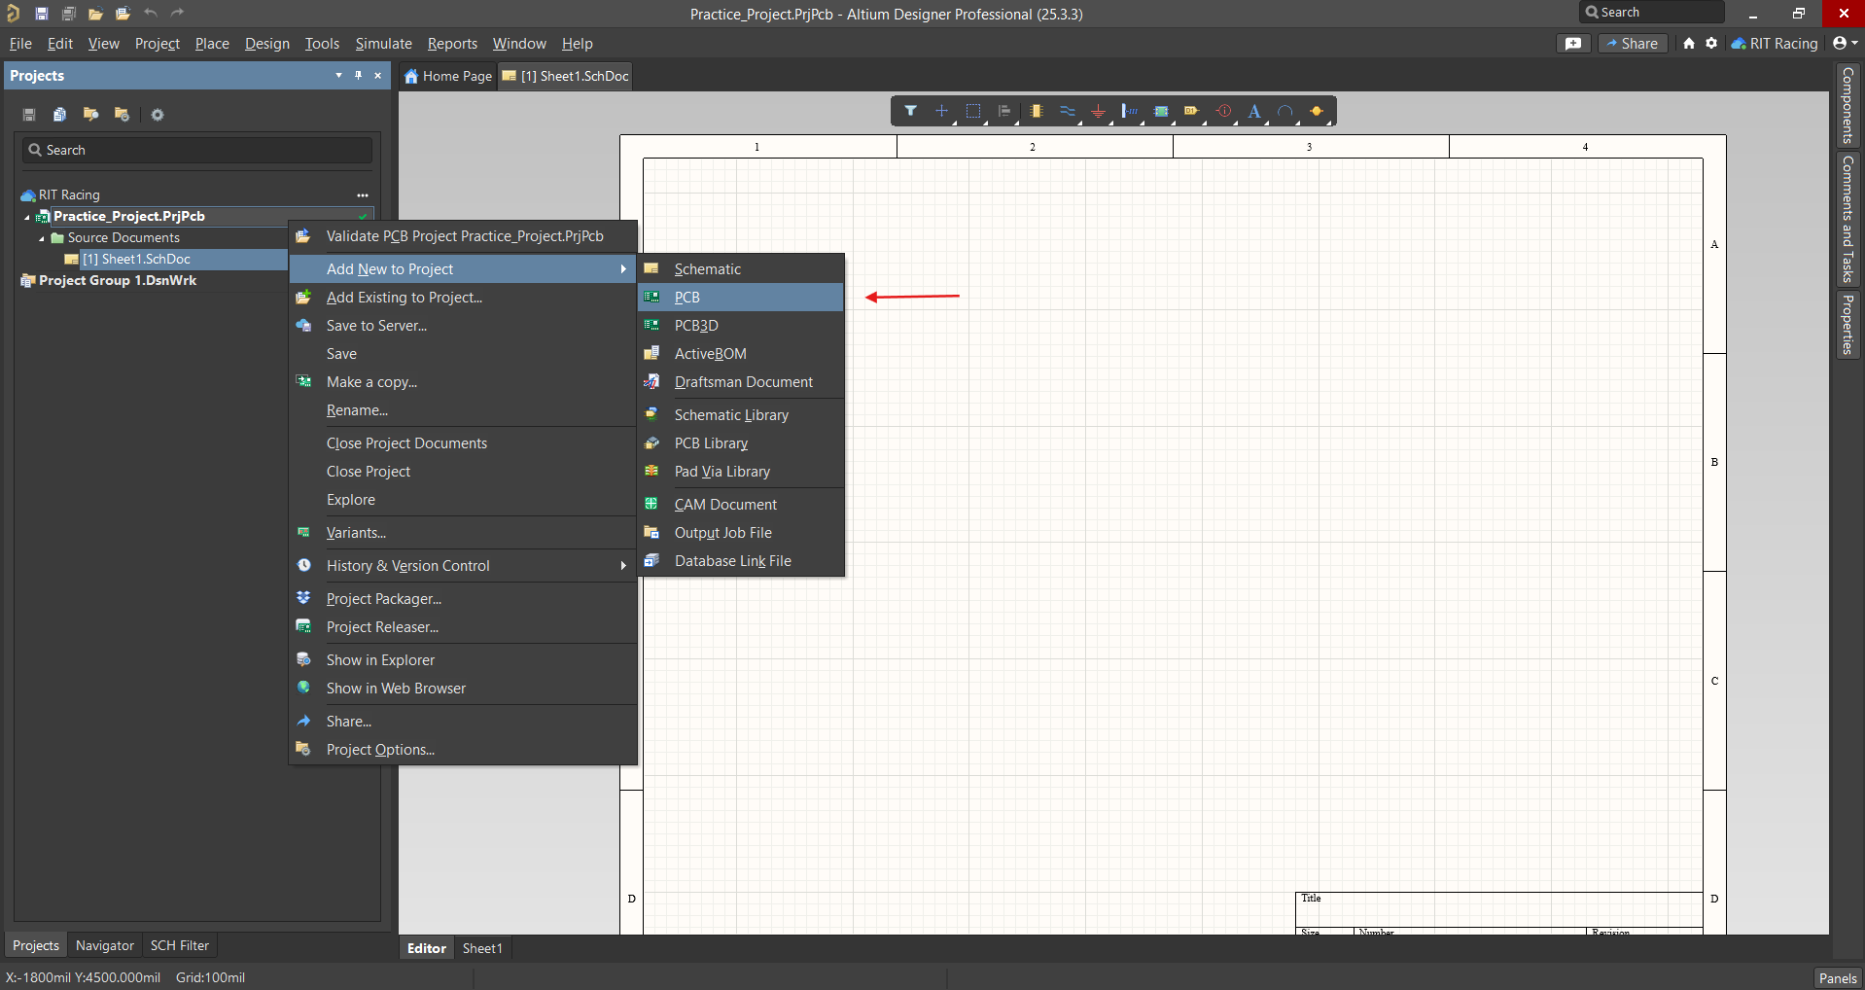Click the selection filter funnel icon
The image size is (1865, 990).
click(910, 111)
